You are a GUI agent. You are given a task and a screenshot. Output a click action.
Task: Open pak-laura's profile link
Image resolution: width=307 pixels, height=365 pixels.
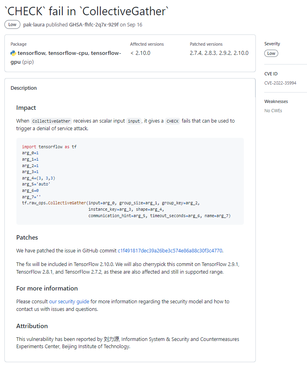[34, 25]
